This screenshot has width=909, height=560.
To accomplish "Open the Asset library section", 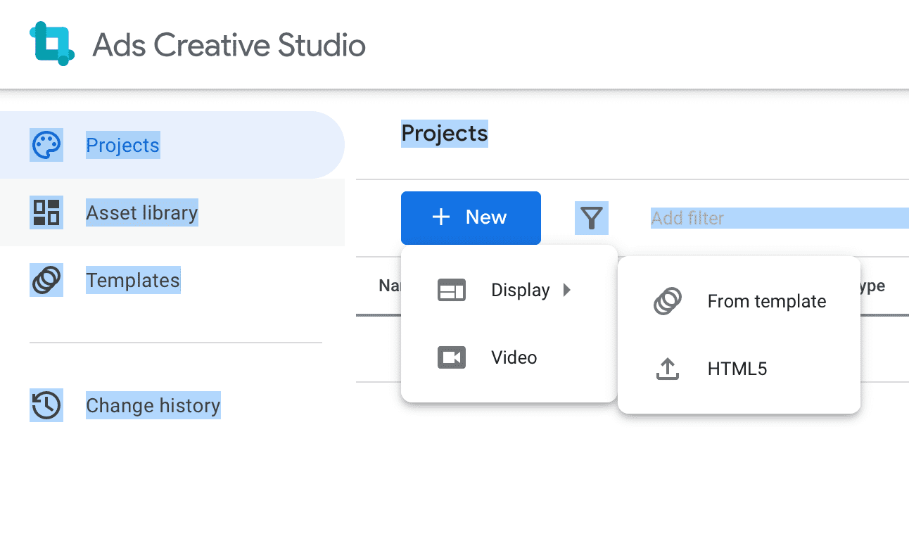I will [172, 212].
